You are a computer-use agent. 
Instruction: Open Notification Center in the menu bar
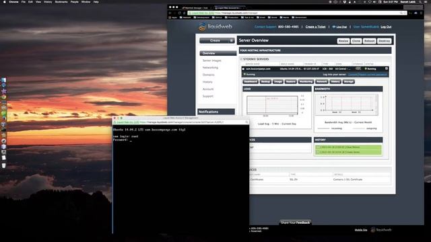pyautogui.click(x=426, y=2)
